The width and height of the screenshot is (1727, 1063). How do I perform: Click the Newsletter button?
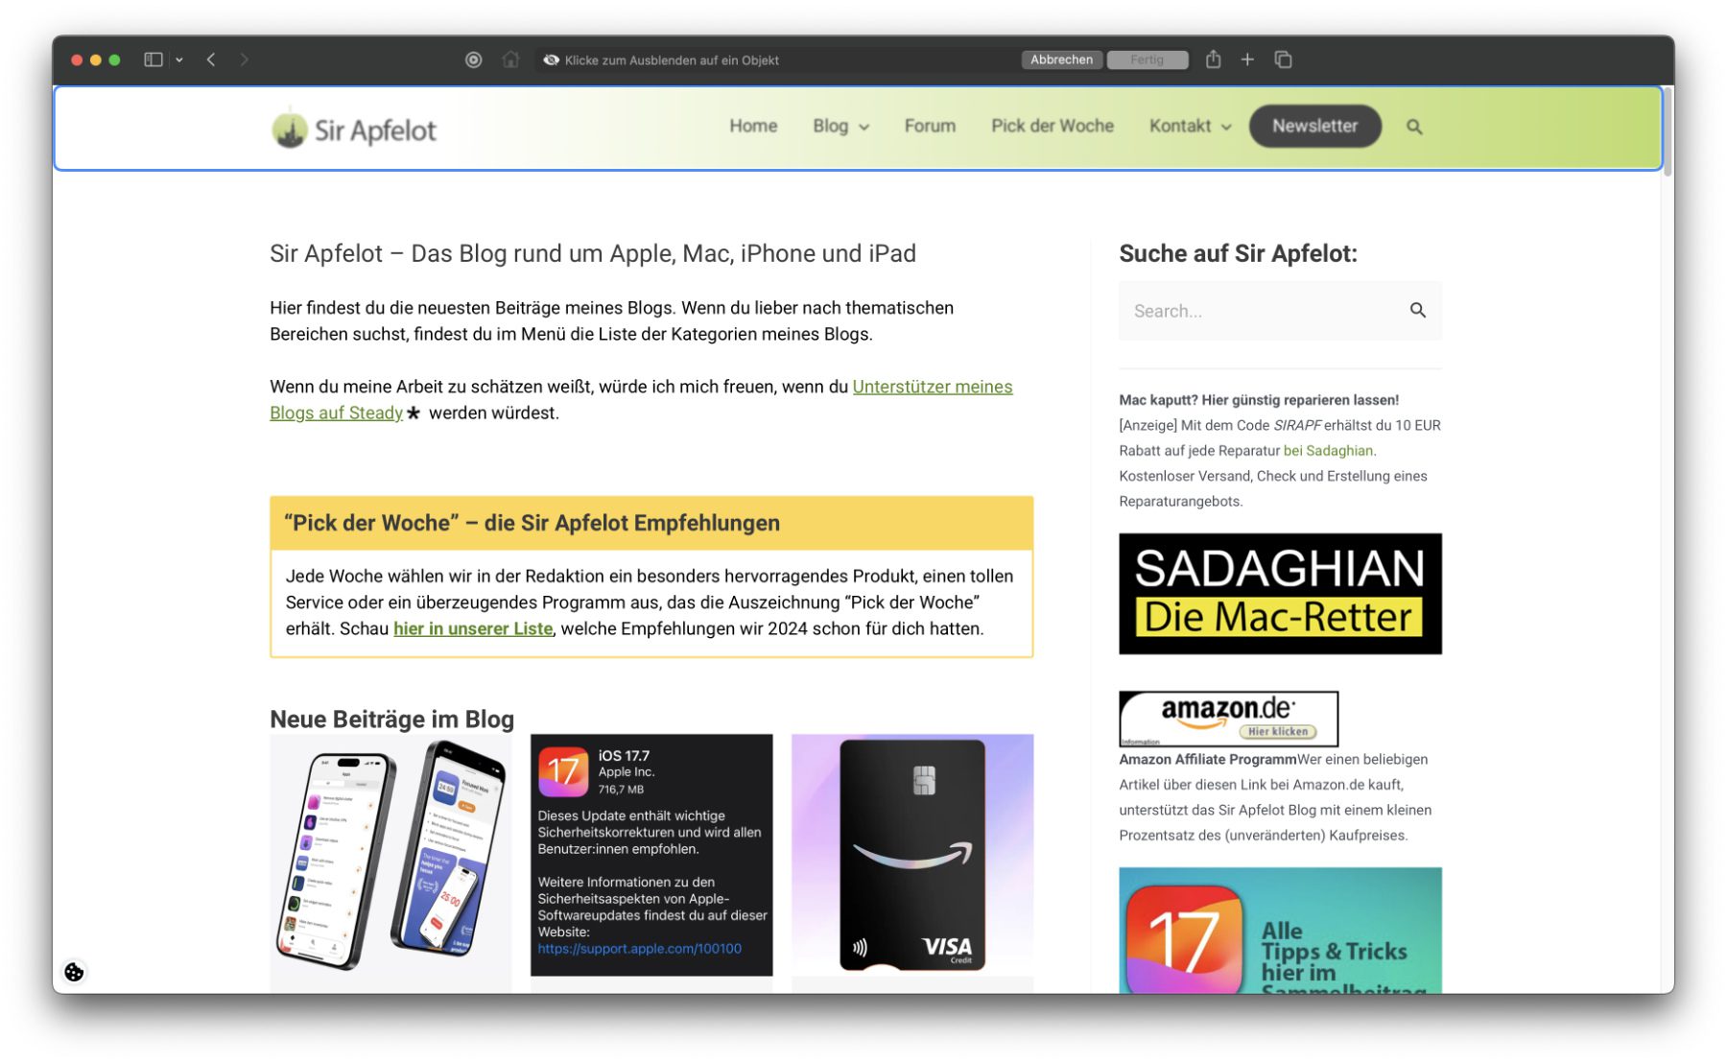1314,126
